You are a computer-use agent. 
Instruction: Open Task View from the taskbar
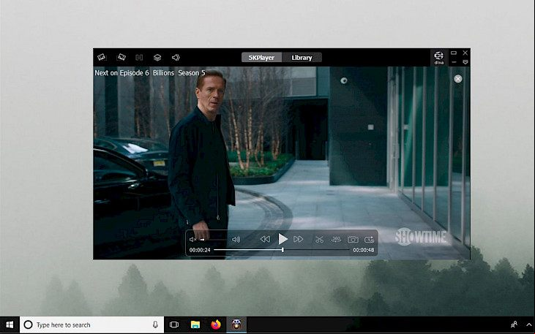coord(174,324)
